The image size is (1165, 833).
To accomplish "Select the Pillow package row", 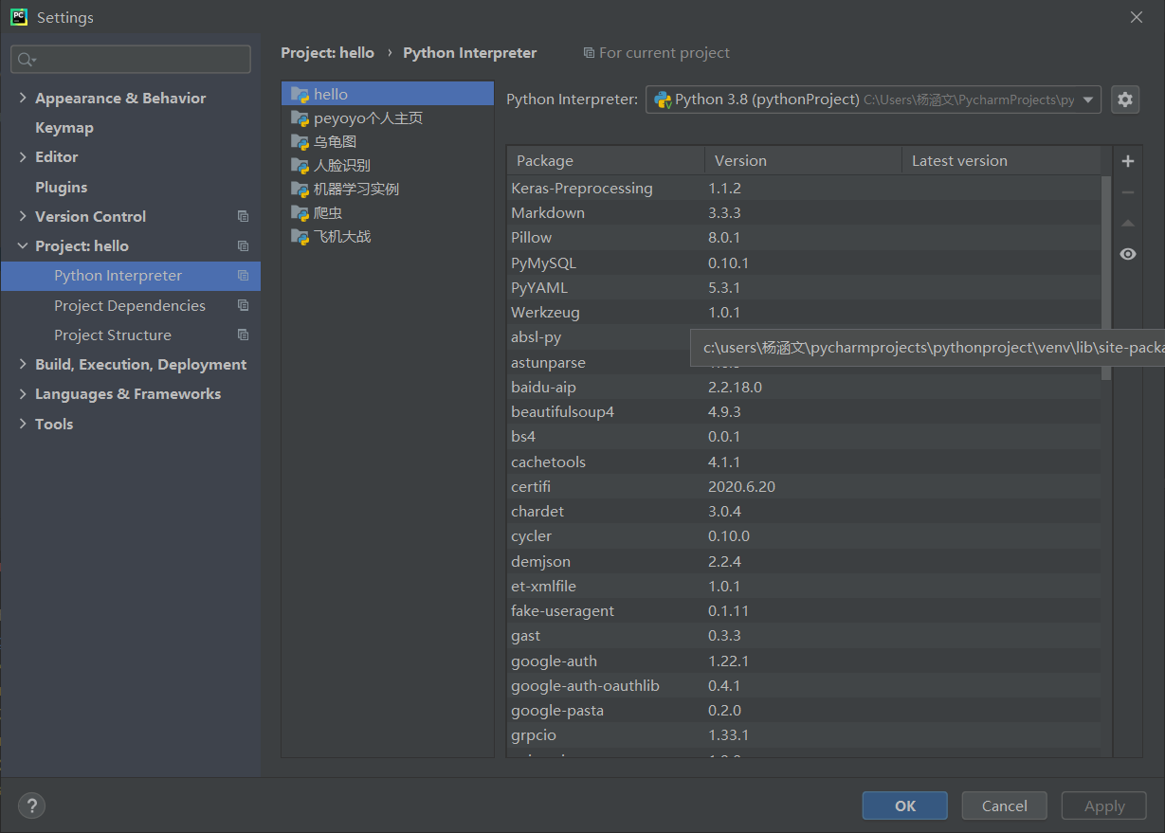I will pyautogui.click(x=804, y=237).
